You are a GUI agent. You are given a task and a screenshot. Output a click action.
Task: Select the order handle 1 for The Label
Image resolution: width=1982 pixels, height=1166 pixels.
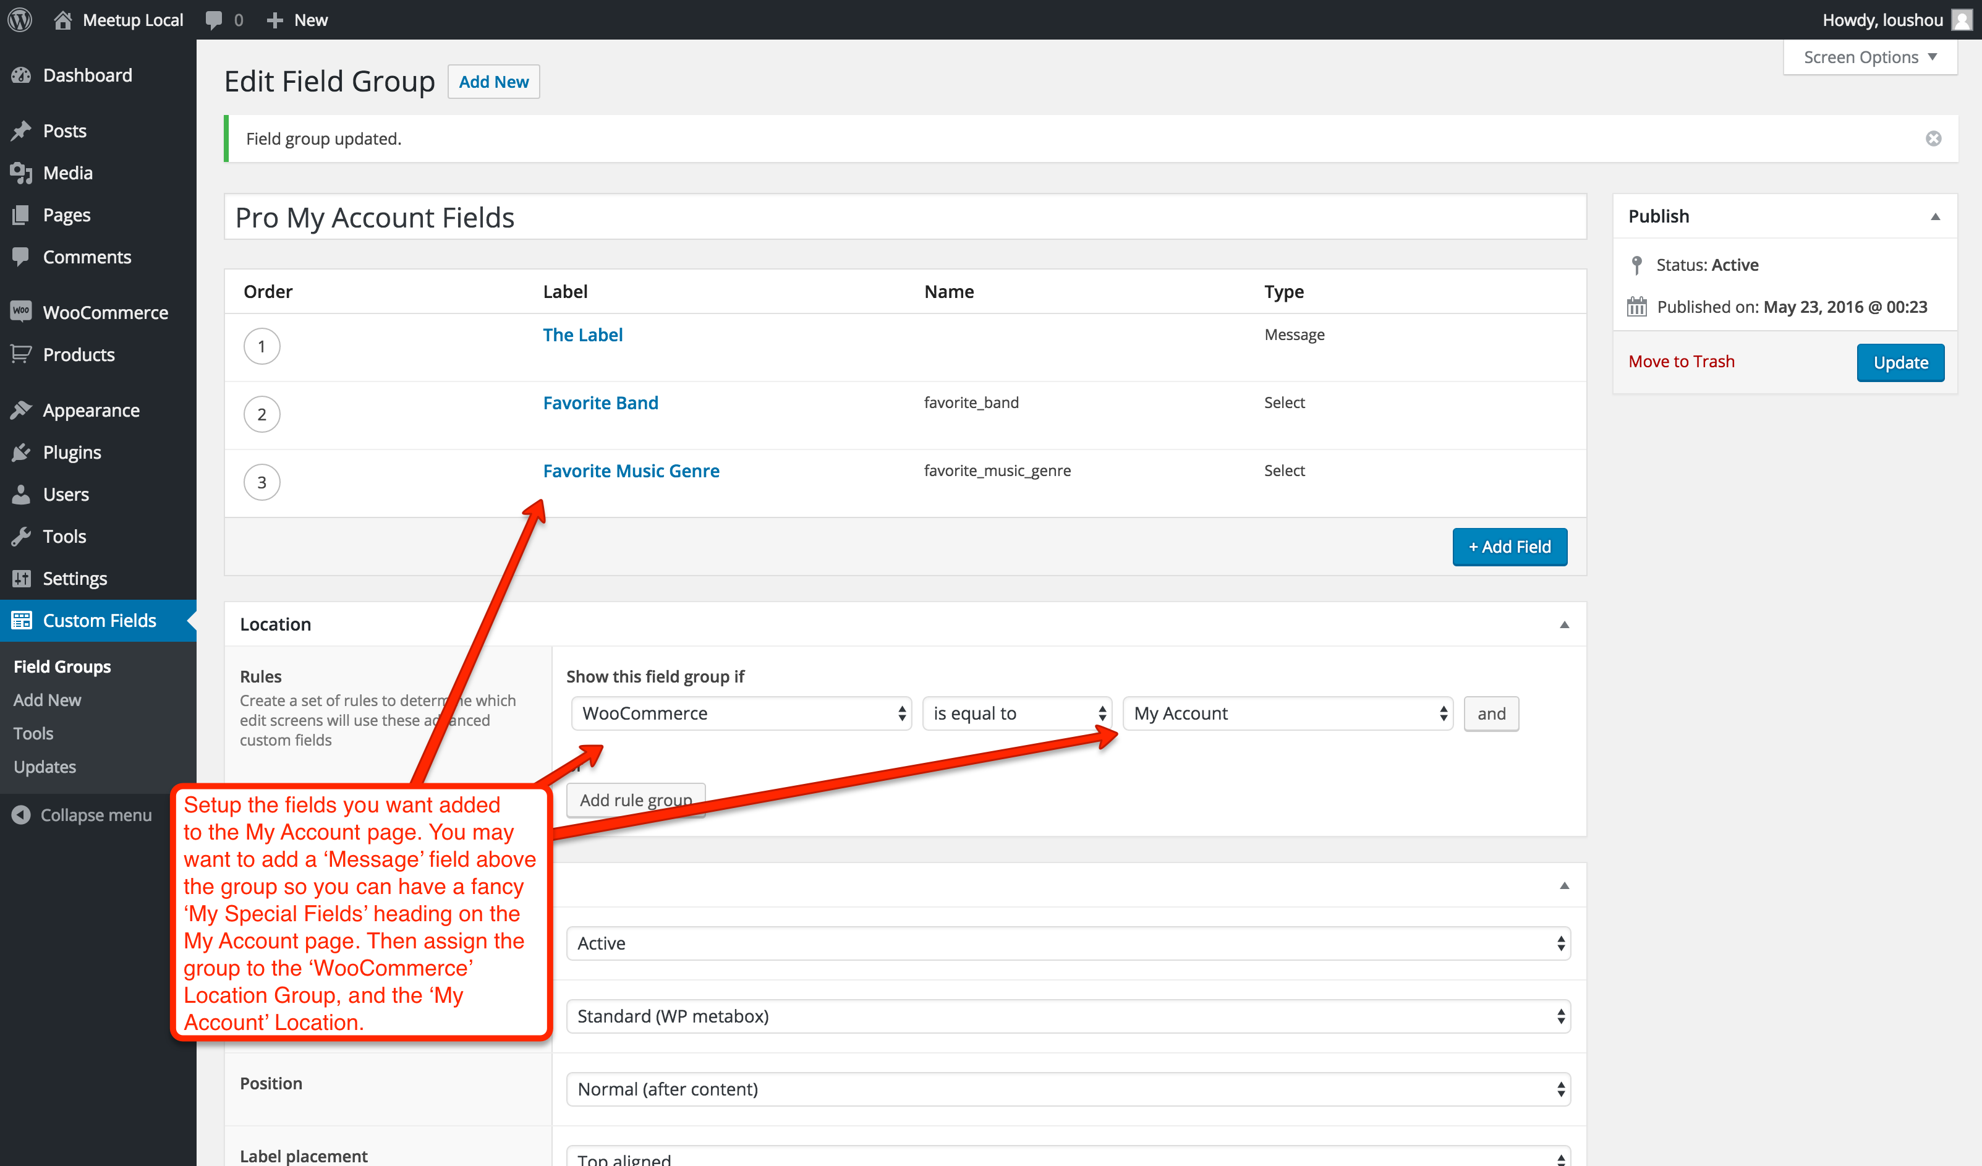pos(262,346)
